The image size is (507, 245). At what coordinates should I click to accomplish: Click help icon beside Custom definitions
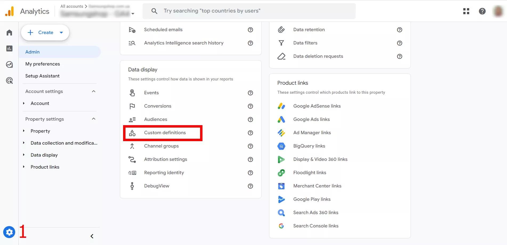(x=250, y=133)
